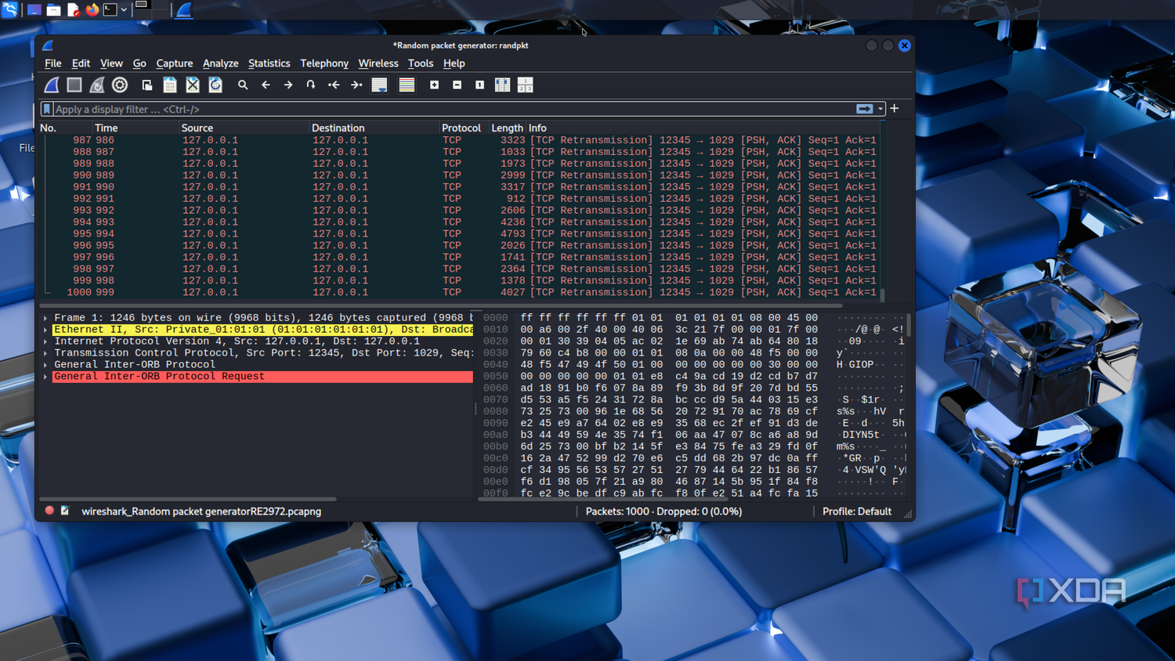The height and width of the screenshot is (661, 1175).
Task: Go forward in packet history
Action: tap(288, 85)
